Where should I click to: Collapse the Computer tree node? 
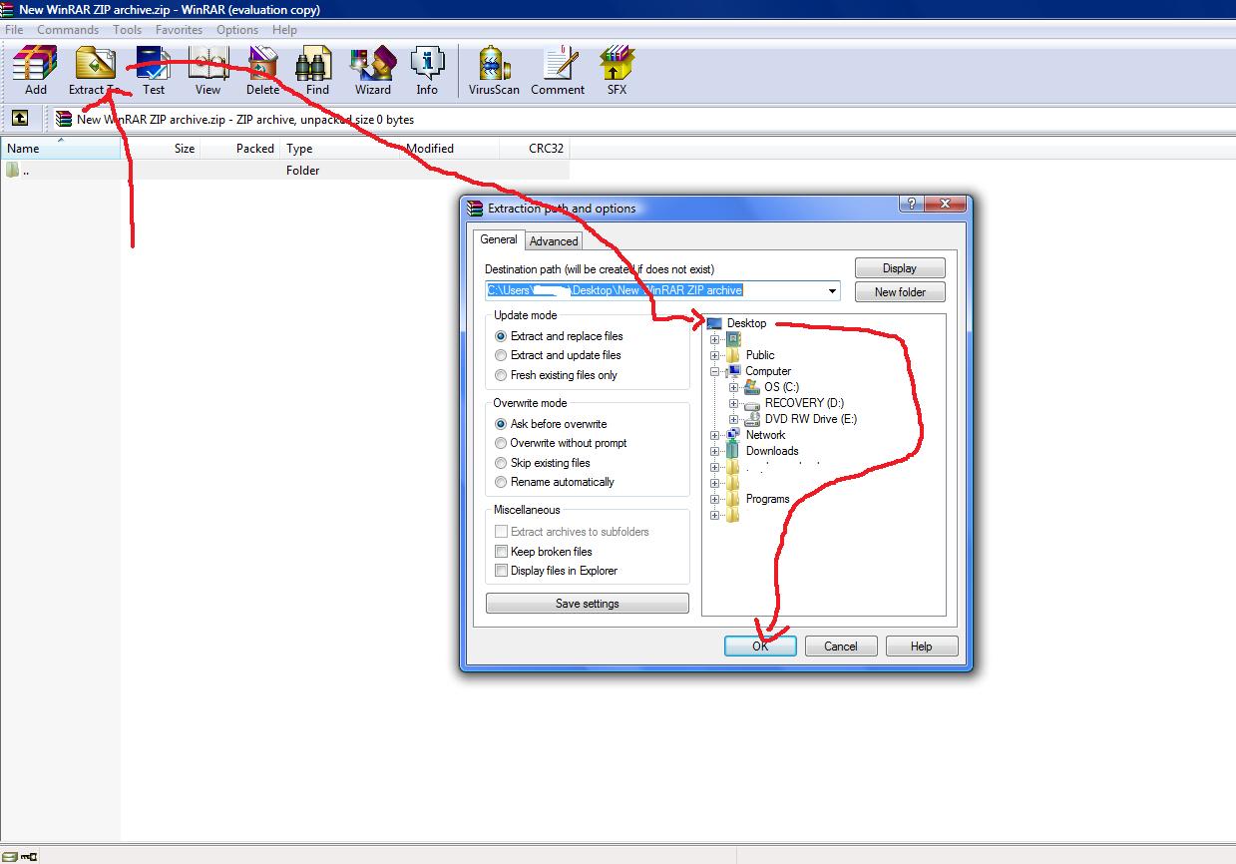(x=714, y=371)
